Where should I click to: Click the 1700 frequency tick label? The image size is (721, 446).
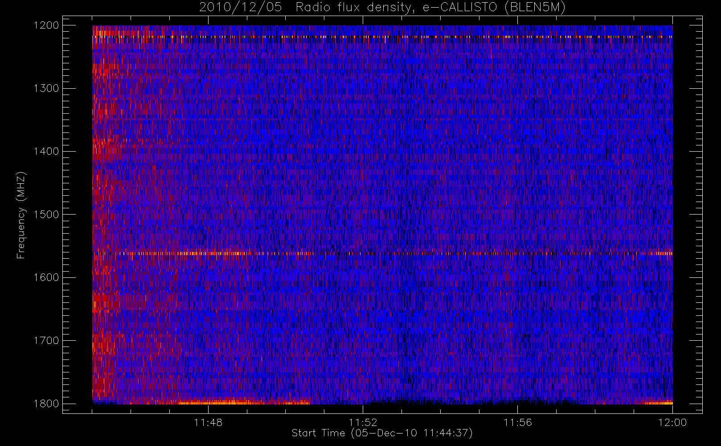[46, 340]
